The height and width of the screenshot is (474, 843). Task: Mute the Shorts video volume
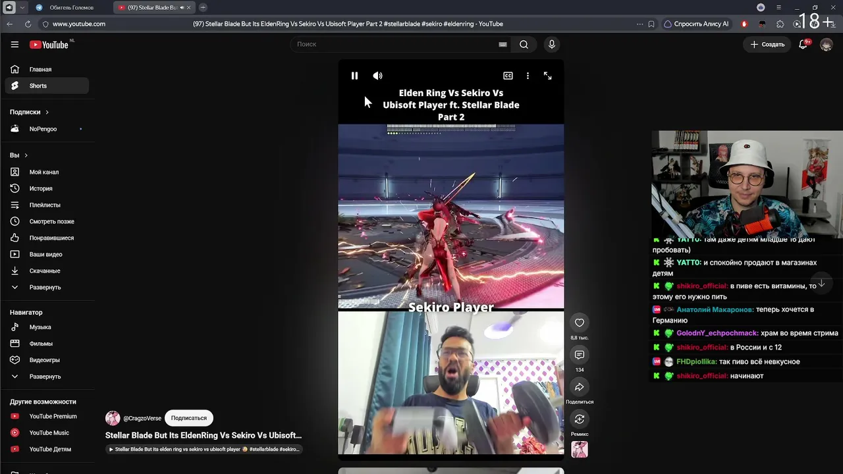point(377,76)
